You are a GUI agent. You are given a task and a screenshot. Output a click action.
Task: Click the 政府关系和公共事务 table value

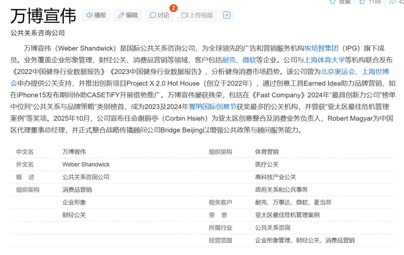(x=281, y=190)
